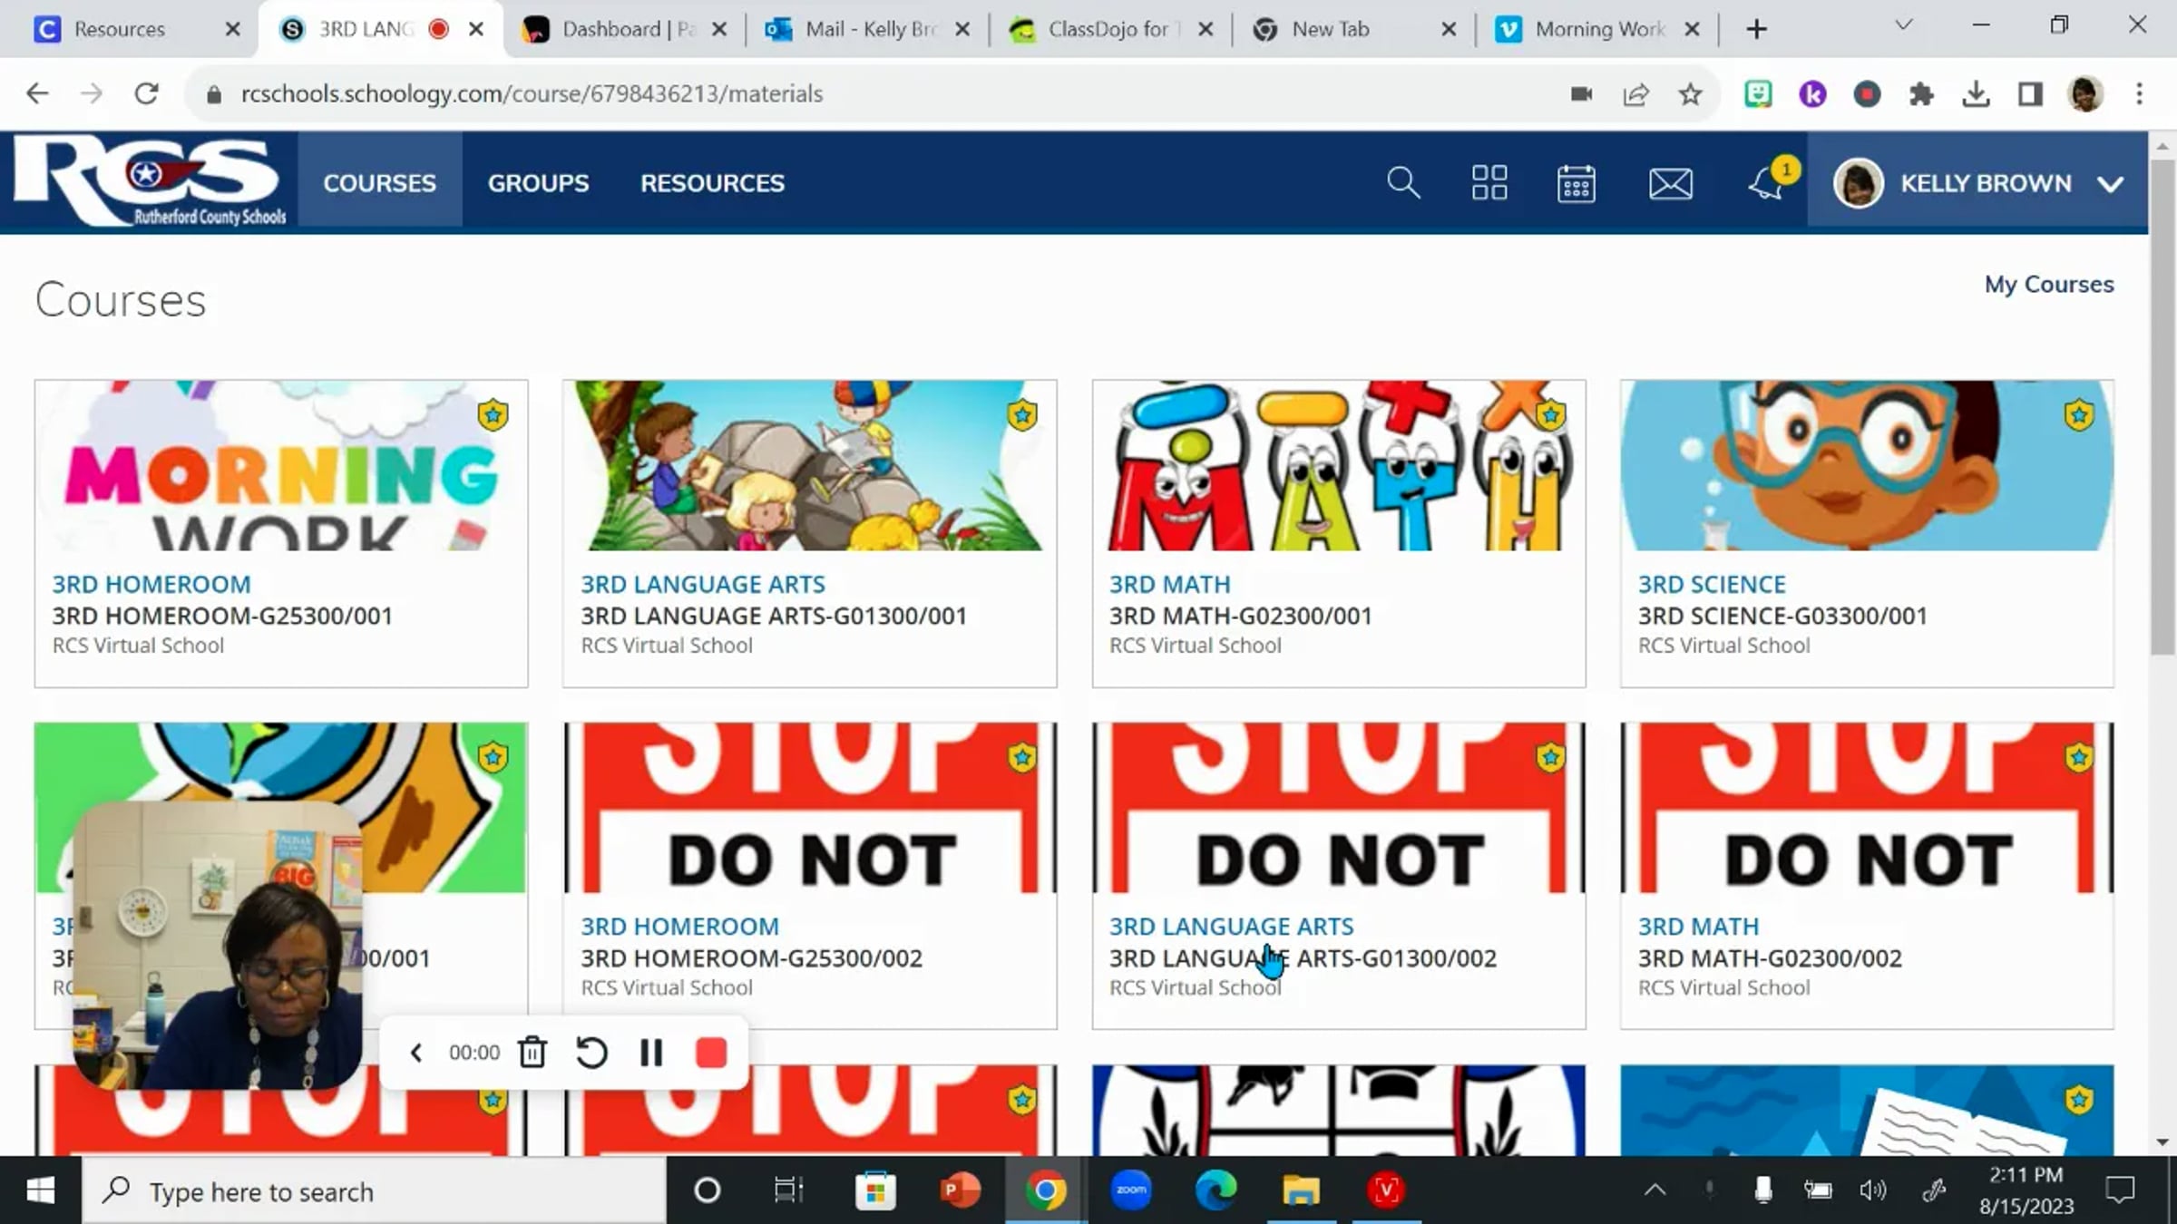Viewport: 2177px width, 1224px height.
Task: Open Schoology search magnifier icon
Action: click(1402, 183)
